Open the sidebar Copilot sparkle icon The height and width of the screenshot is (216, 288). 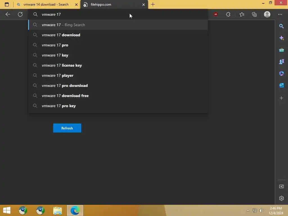click(281, 38)
